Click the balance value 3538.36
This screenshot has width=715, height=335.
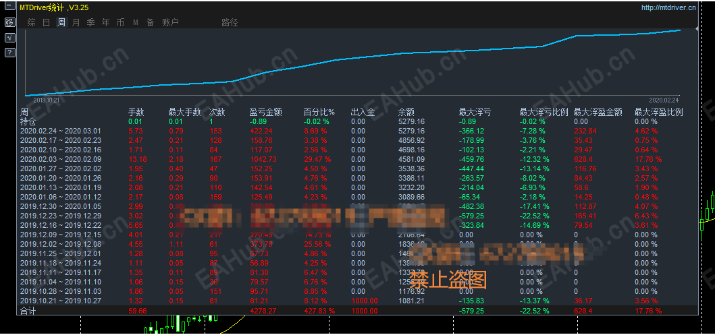pos(411,169)
